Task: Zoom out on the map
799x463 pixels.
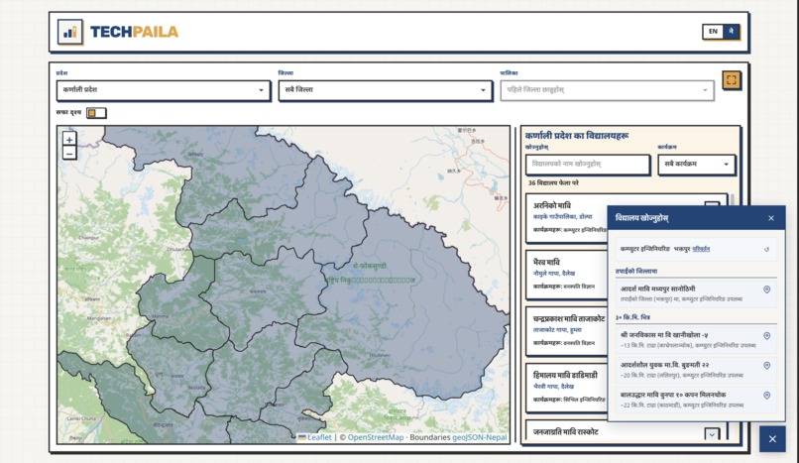Action: pos(69,153)
